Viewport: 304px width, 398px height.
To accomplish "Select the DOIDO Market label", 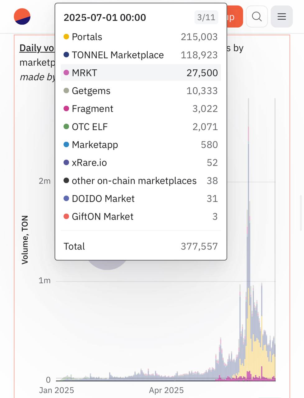I will click(103, 198).
